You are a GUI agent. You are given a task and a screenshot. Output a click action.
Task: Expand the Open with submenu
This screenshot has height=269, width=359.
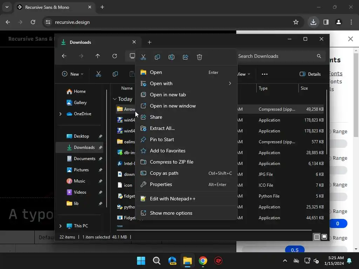click(187, 83)
